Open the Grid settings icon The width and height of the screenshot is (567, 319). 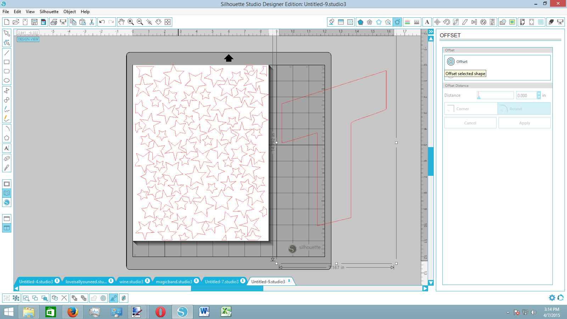tap(541, 22)
